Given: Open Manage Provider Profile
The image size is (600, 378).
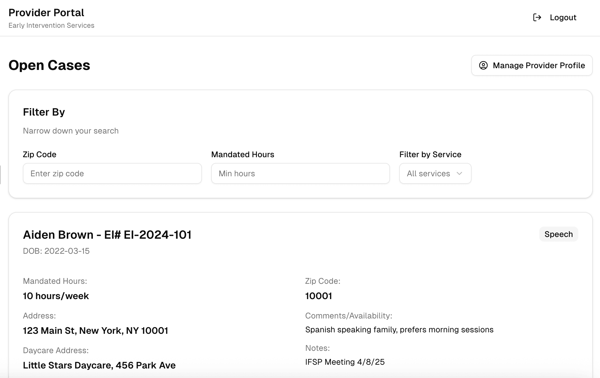Looking at the screenshot, I should (532, 65).
